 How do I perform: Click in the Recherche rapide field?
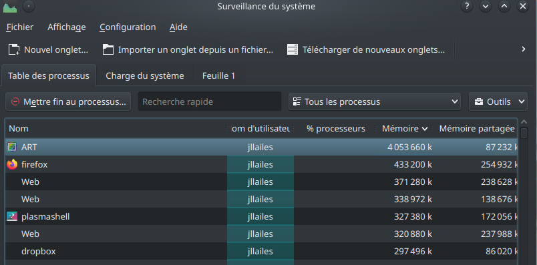coord(210,101)
